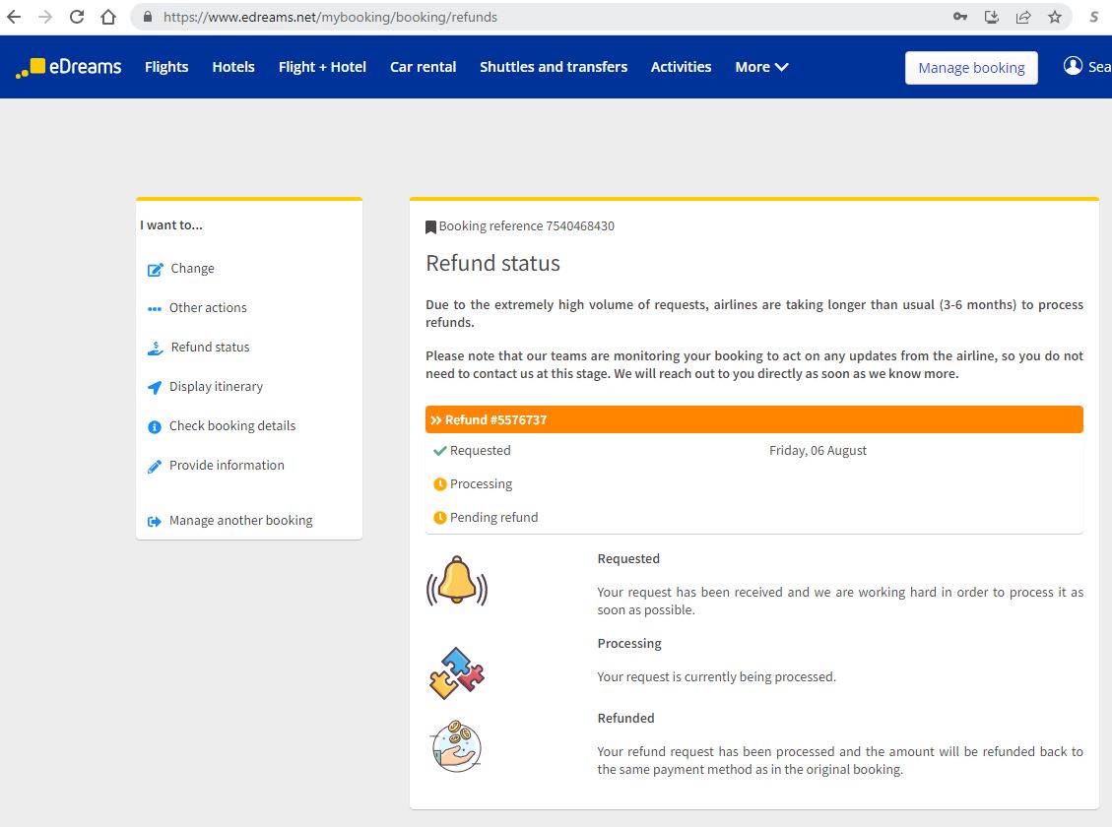Go to Flight + Hotel section
This screenshot has width=1112, height=827.
(323, 67)
